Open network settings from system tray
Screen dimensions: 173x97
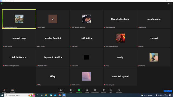click(x=159, y=95)
